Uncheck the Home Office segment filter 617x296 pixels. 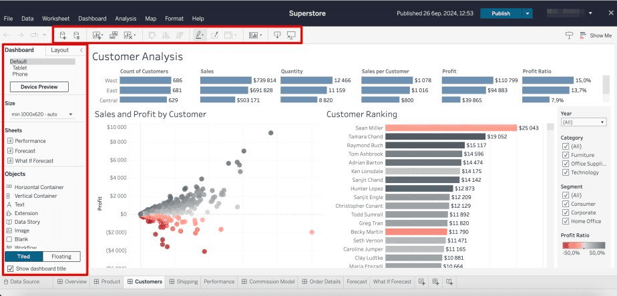coord(566,221)
